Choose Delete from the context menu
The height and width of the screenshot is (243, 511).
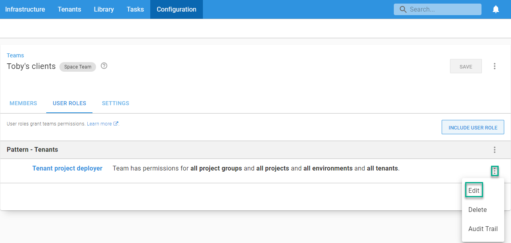(x=477, y=210)
